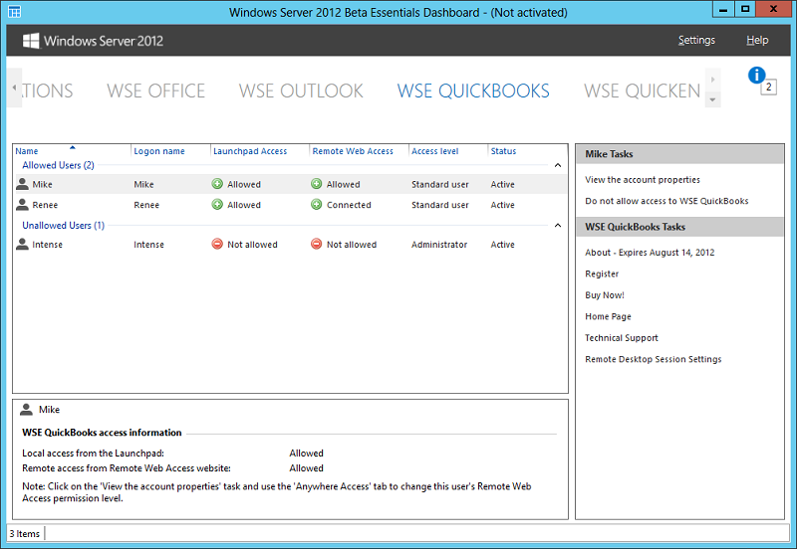
Task: Click Intense's red Launchpad Not allowed icon
Action: pyautogui.click(x=217, y=244)
